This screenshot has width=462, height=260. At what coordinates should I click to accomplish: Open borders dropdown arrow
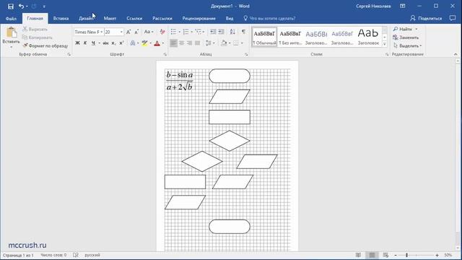(242, 43)
